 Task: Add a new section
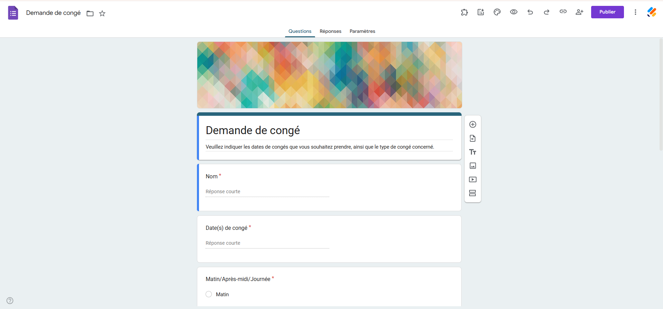pos(473,193)
